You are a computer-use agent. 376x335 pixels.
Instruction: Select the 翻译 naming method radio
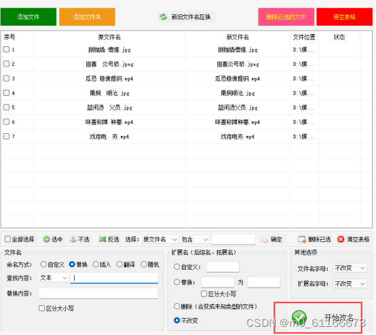pyautogui.click(x=119, y=264)
